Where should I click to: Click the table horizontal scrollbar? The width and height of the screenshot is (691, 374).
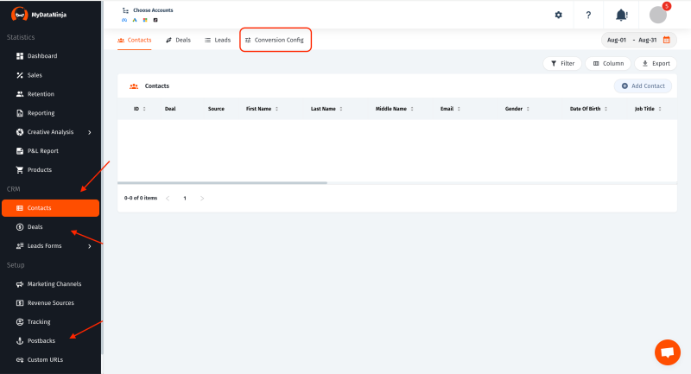tap(222, 183)
